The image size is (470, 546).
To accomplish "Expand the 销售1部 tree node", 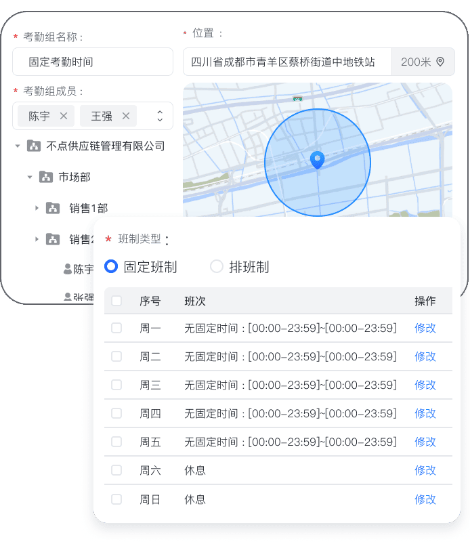I will click(x=37, y=208).
